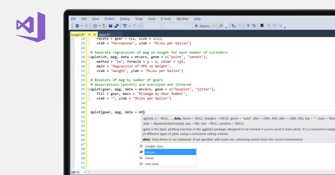Collapse the qplot code block at line 28
The image size is (335, 175).
tap(89, 57)
